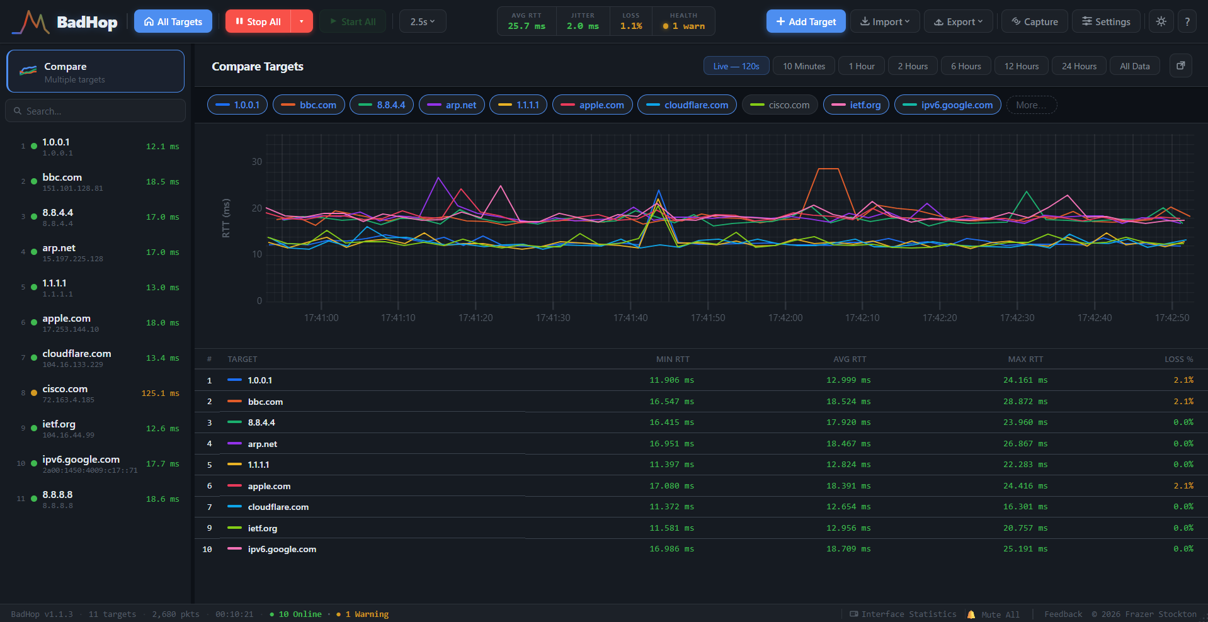1208x622 pixels.
Task: Click the 1 Warning status entry
Action: click(x=363, y=614)
